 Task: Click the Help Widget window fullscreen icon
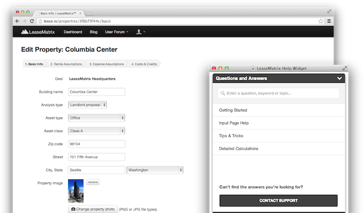344,68
